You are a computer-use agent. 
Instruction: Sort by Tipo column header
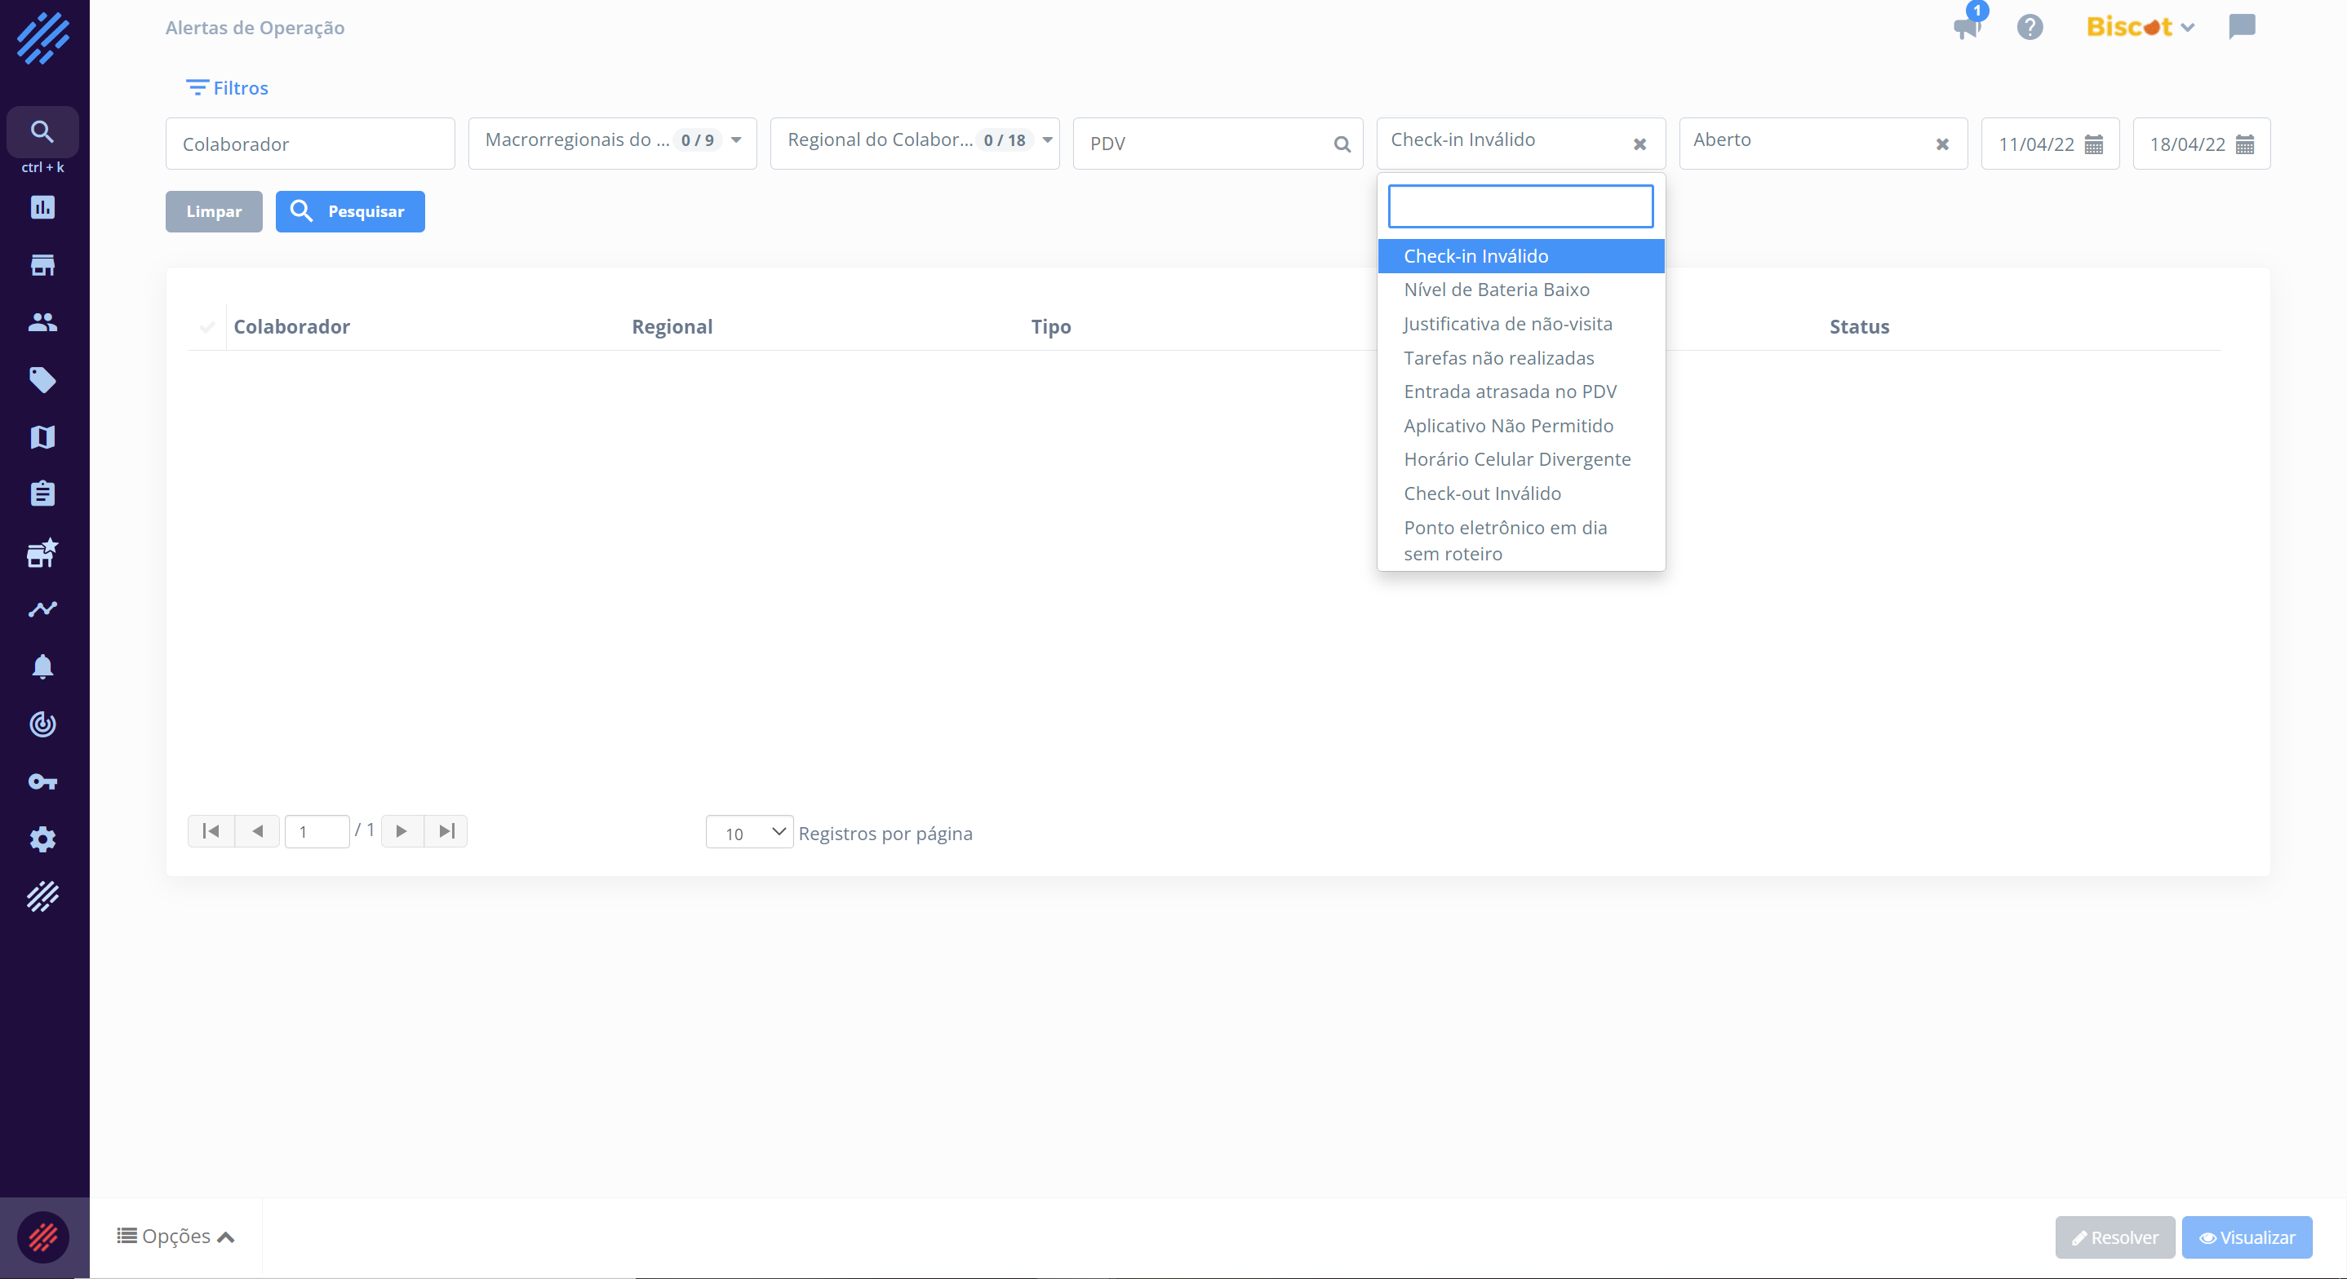tap(1050, 326)
